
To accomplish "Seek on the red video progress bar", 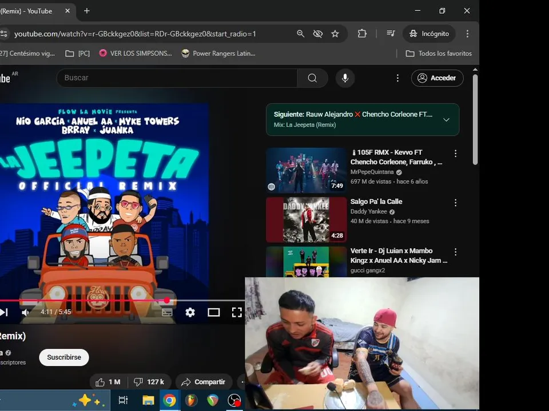I will [x=84, y=301].
